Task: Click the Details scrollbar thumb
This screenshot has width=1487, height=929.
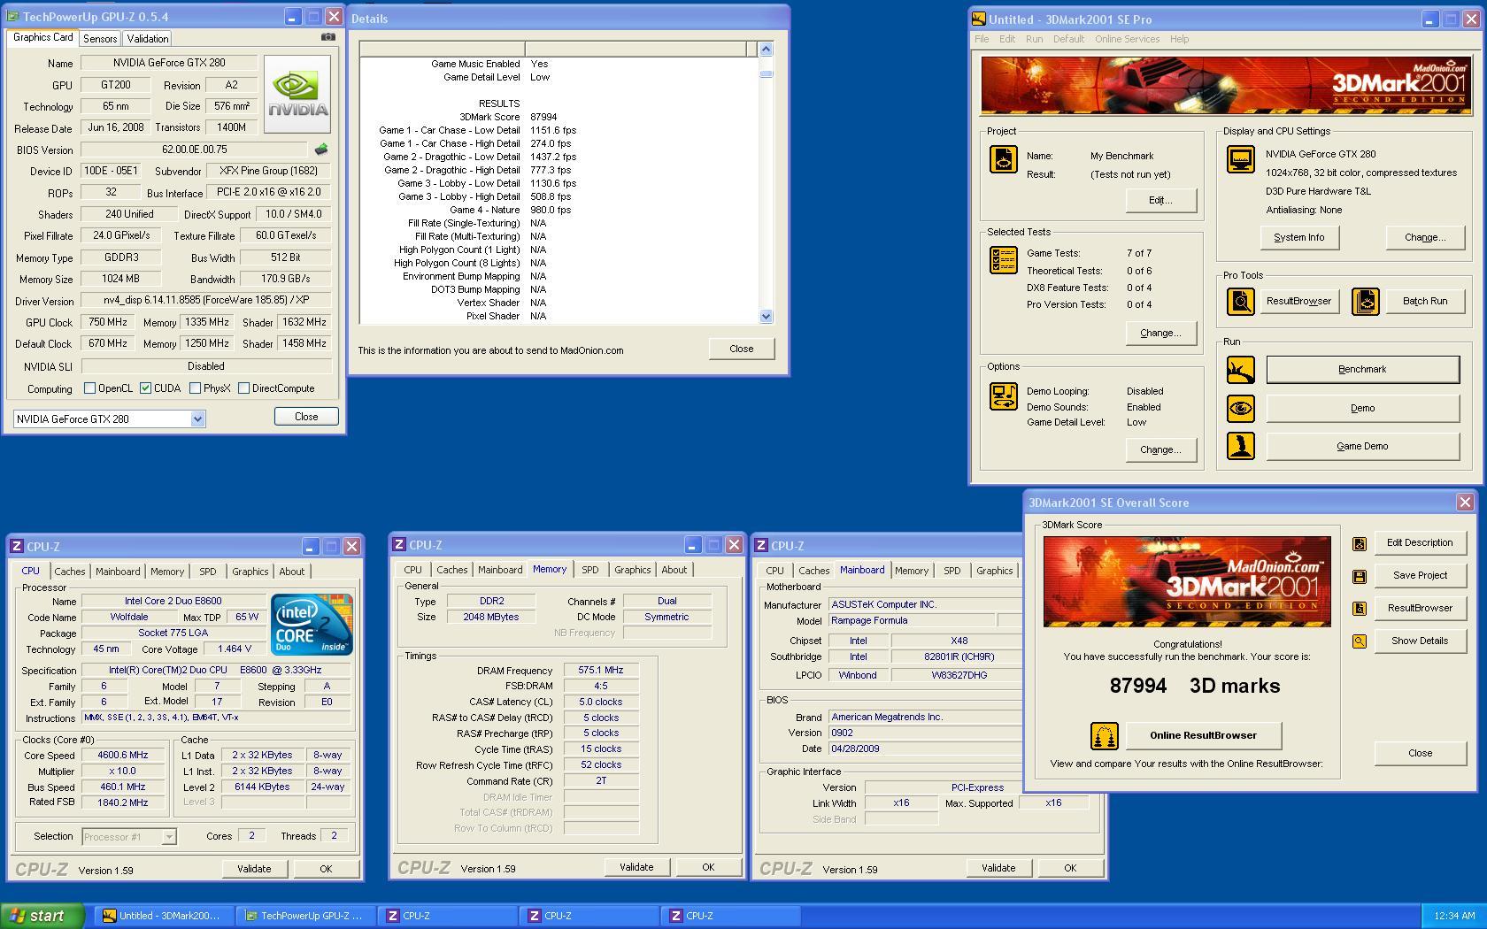Action: 767,73
